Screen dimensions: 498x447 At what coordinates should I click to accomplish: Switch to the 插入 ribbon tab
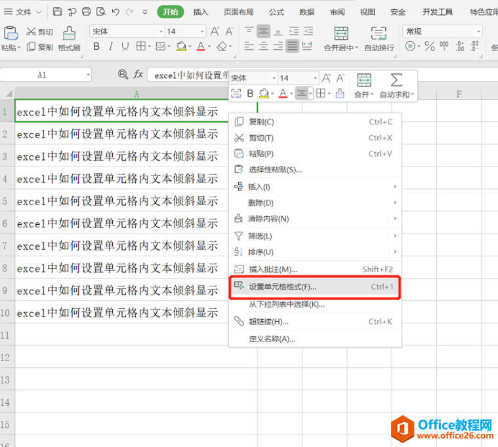pyautogui.click(x=200, y=12)
